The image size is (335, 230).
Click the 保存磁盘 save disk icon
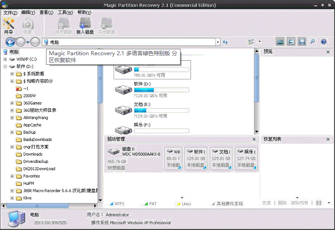(x=63, y=26)
